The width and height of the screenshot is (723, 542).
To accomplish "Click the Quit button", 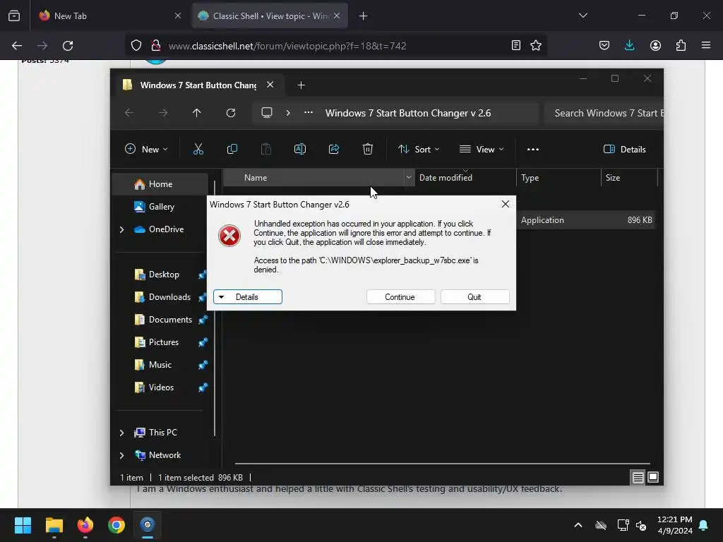I will pyautogui.click(x=474, y=297).
